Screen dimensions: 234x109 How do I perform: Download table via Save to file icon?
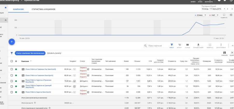(x=198, y=46)
